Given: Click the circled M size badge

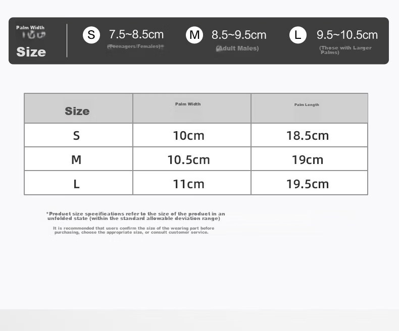Looking at the screenshot, I should (194, 35).
